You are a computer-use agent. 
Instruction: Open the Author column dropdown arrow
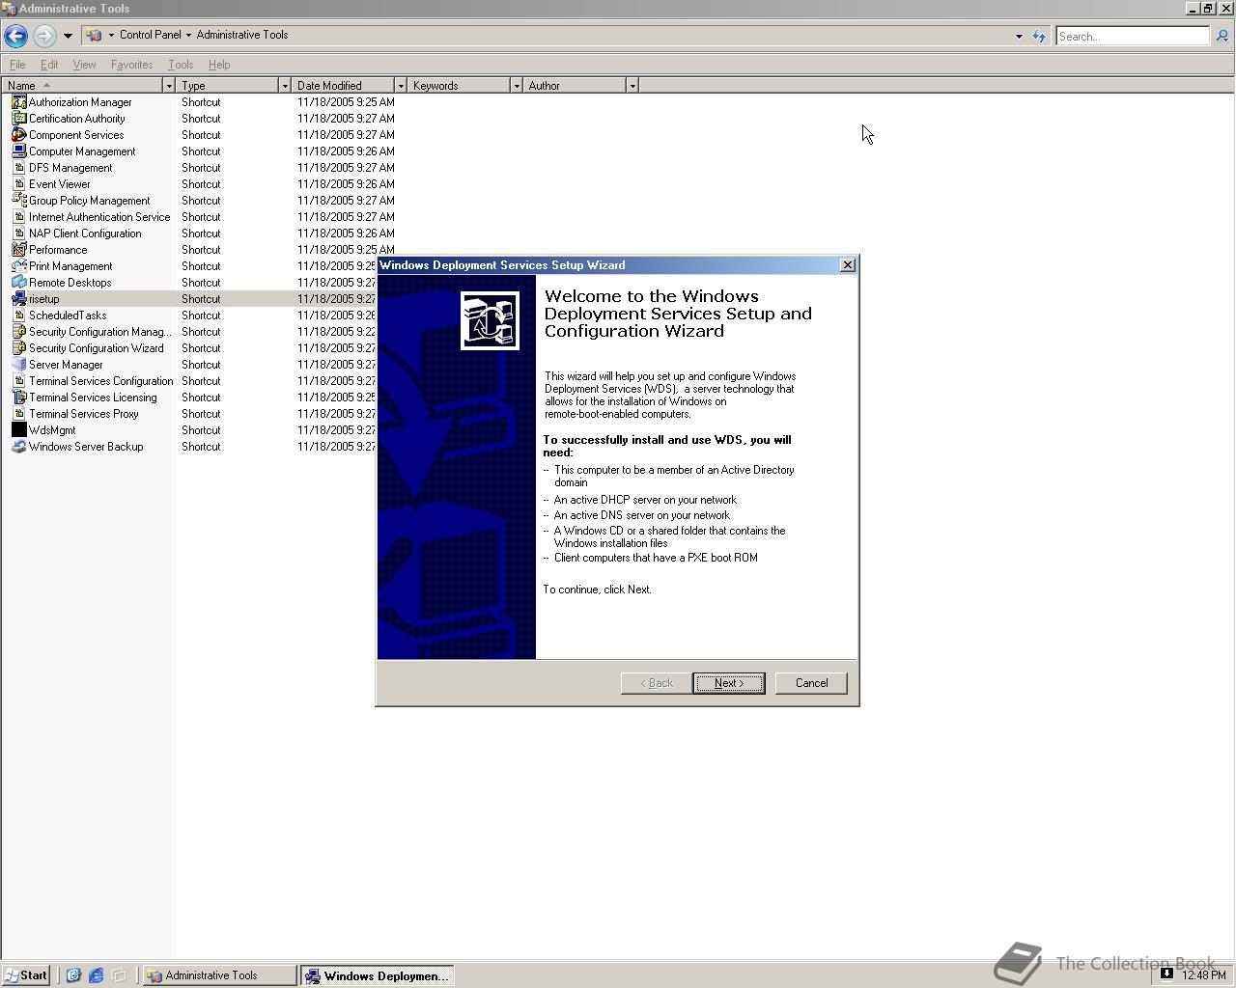[x=632, y=86]
